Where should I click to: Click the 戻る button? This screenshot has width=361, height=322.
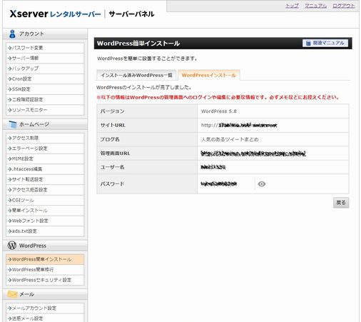pos(341,203)
